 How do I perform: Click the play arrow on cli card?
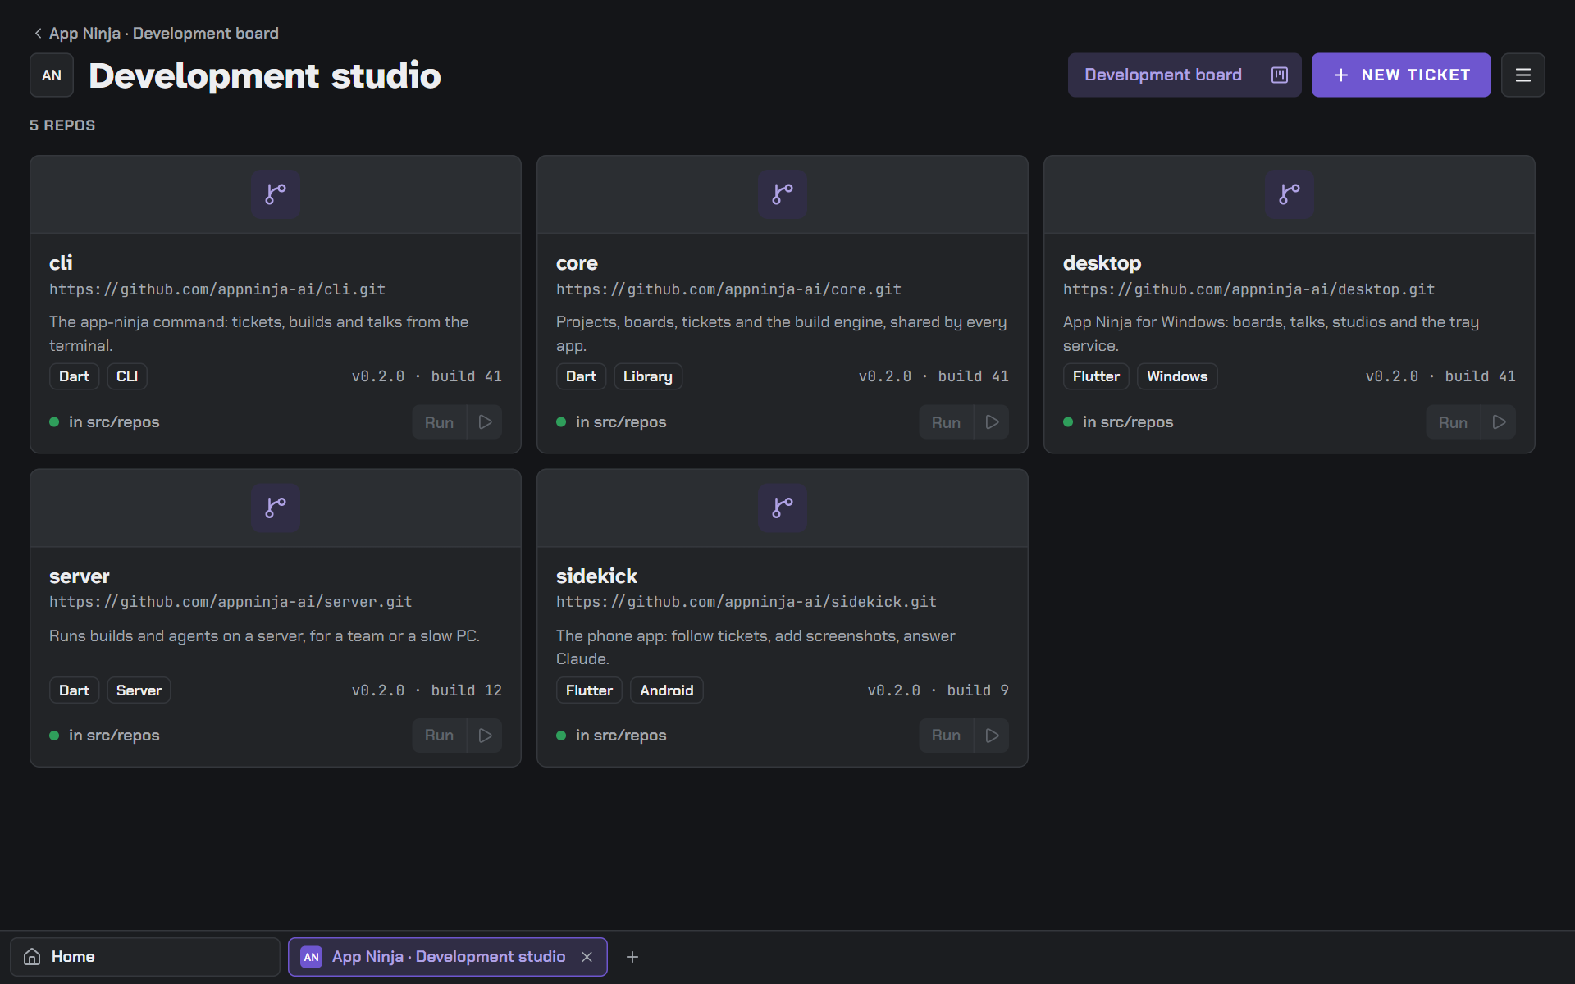click(x=485, y=422)
